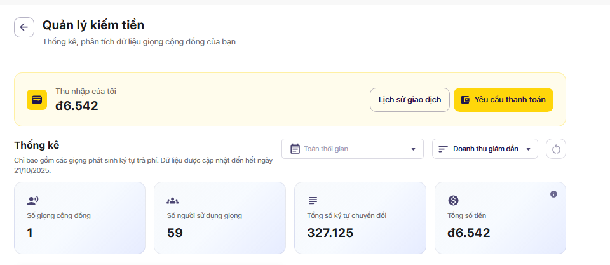Open Lịch sử giao dịch

coord(410,100)
